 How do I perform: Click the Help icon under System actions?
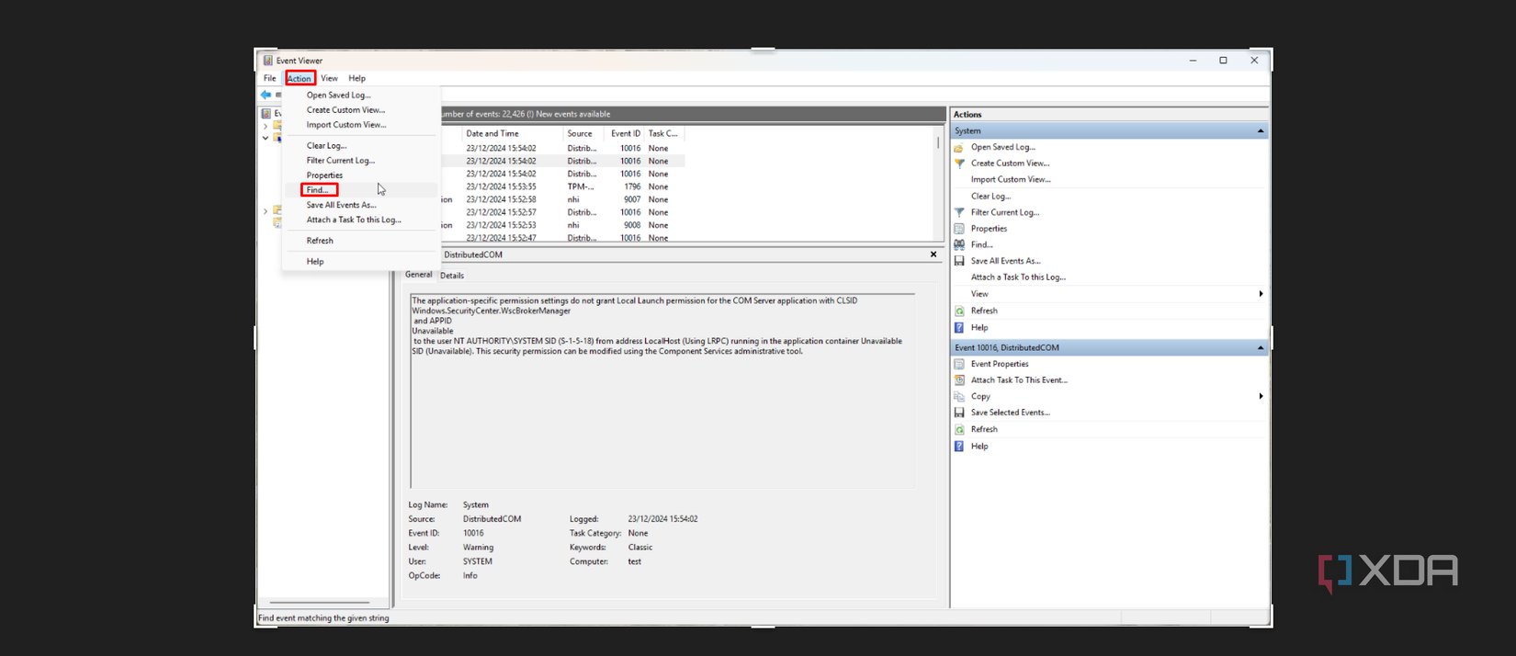tap(959, 327)
